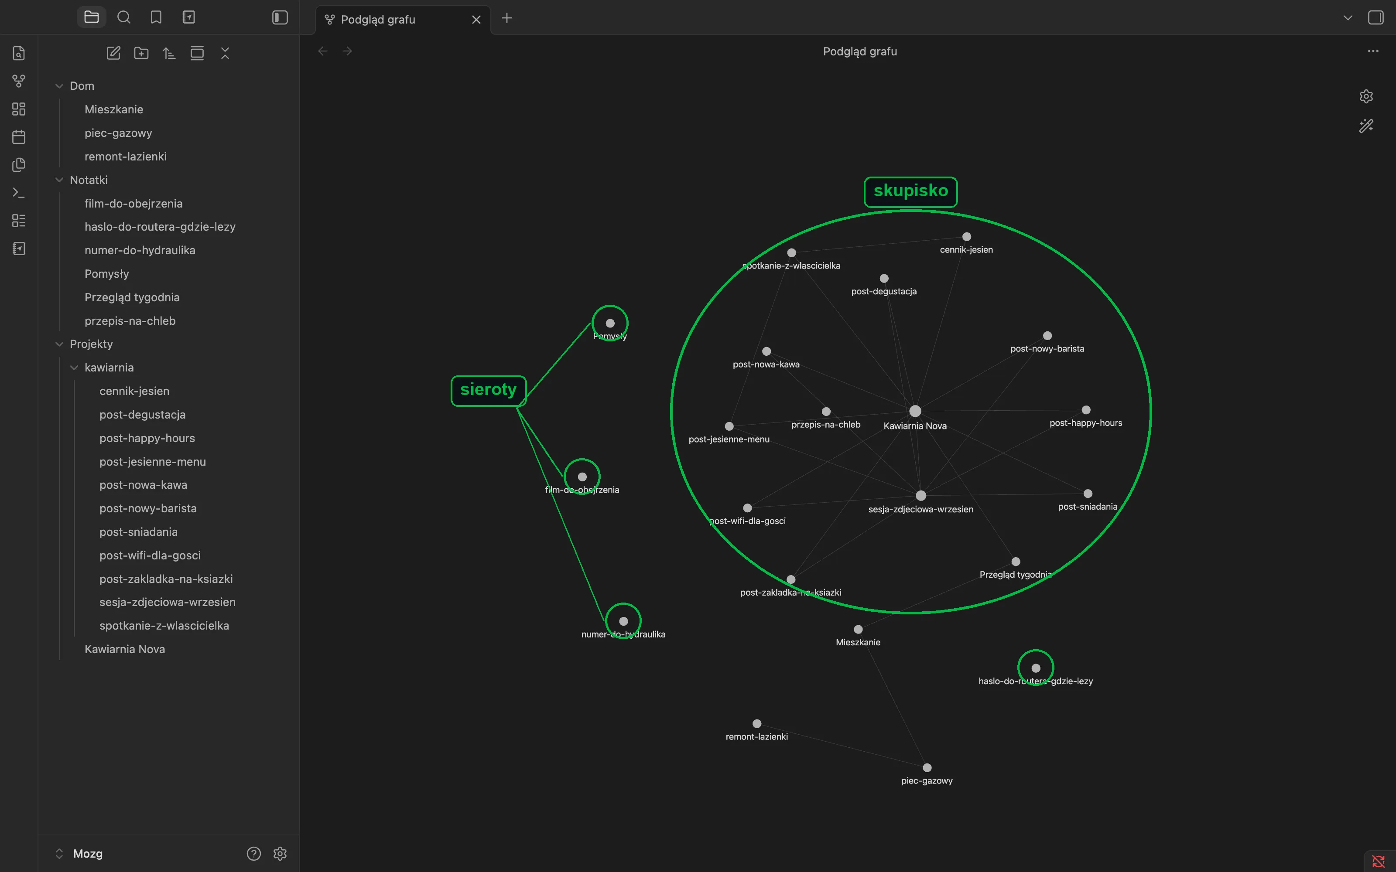Screen dimensions: 1396x872
Task: Open help from vault footer
Action: (254, 853)
